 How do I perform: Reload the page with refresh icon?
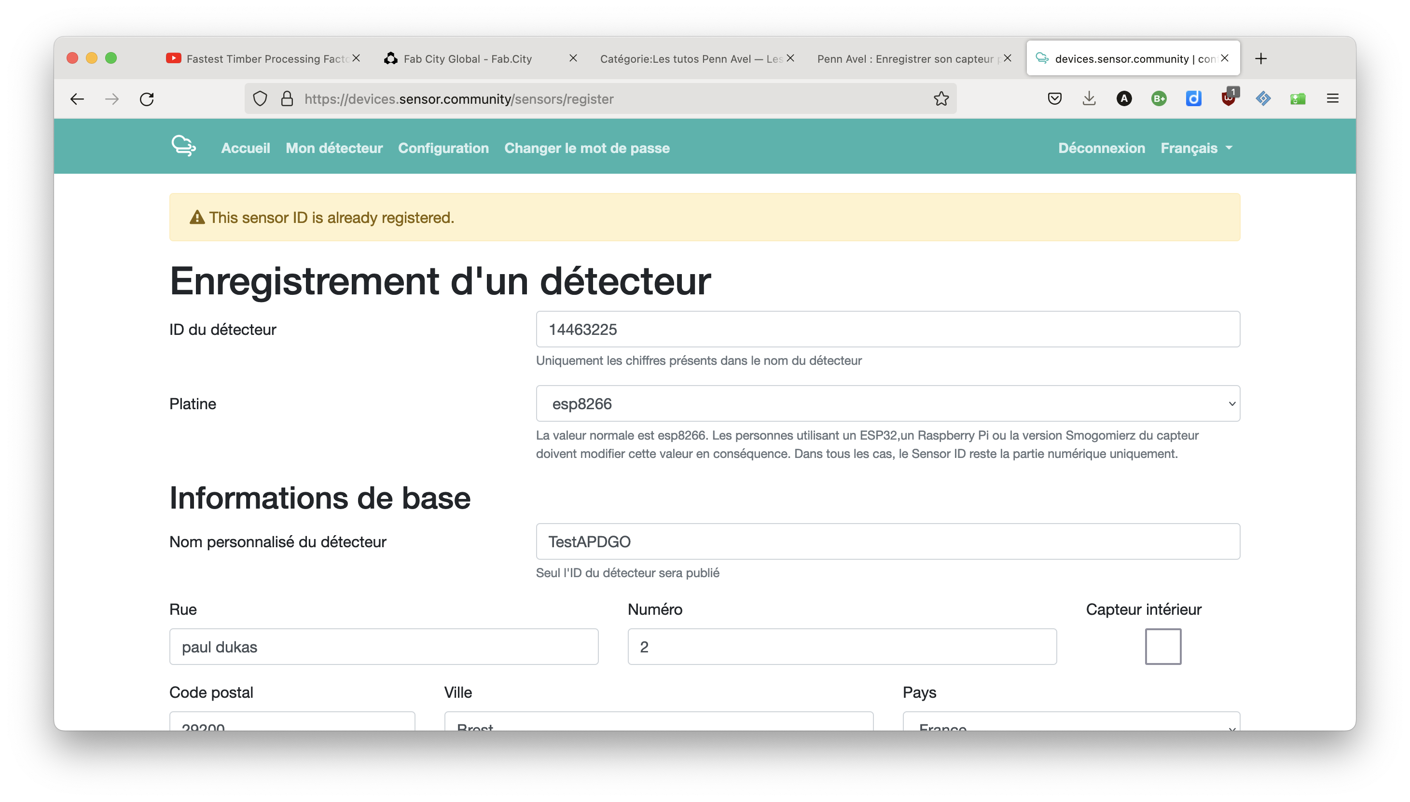tap(147, 99)
